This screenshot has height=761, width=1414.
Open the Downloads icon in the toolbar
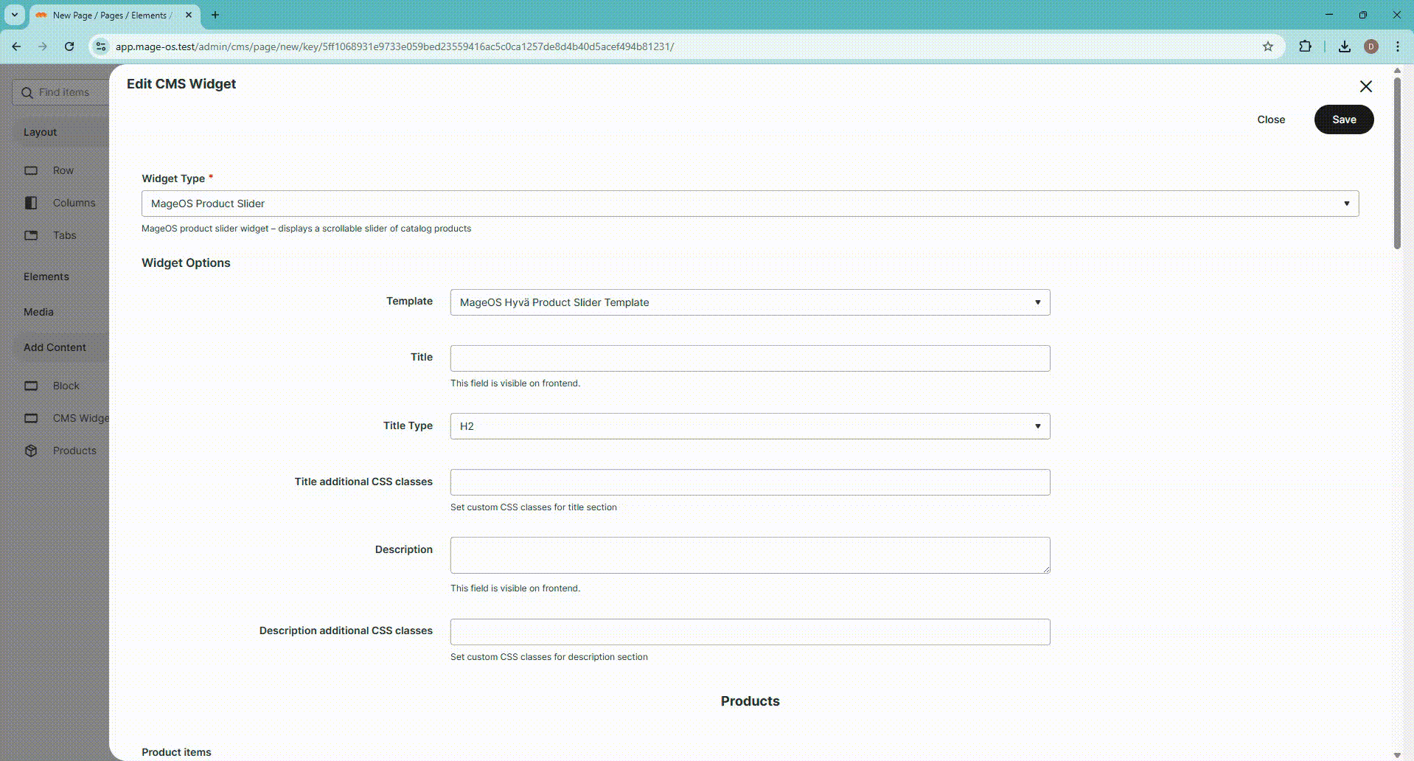(1343, 46)
